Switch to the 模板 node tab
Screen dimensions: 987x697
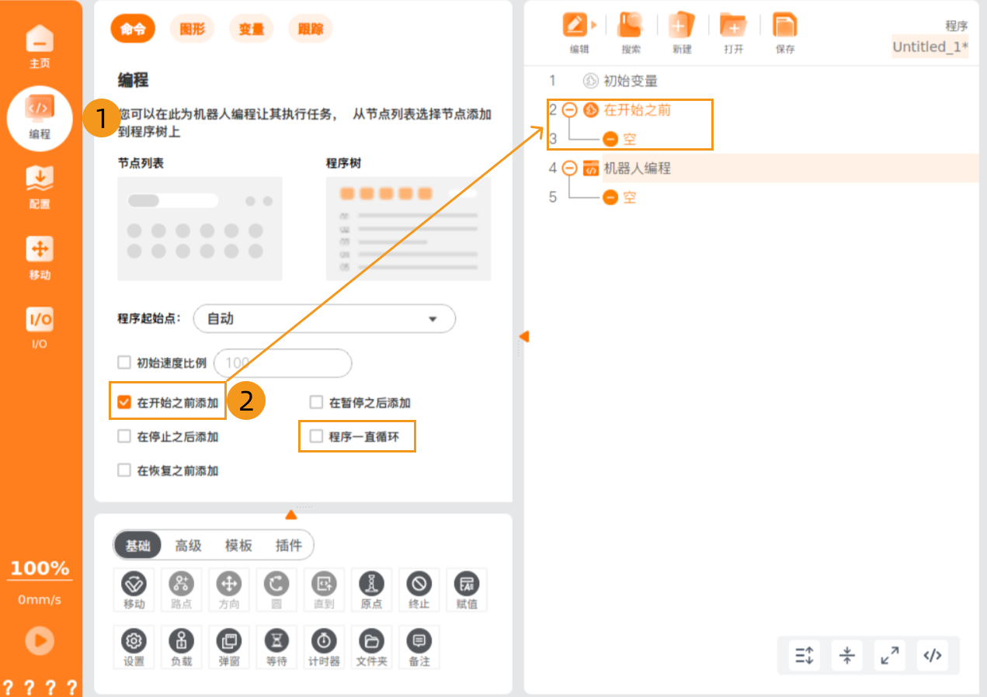coord(238,546)
